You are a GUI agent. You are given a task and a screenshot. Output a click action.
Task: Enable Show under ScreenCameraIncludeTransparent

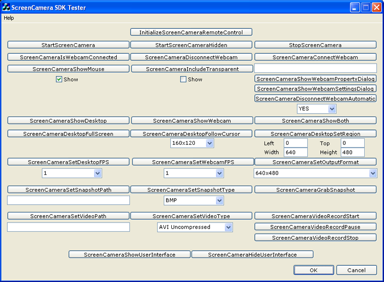click(x=183, y=79)
